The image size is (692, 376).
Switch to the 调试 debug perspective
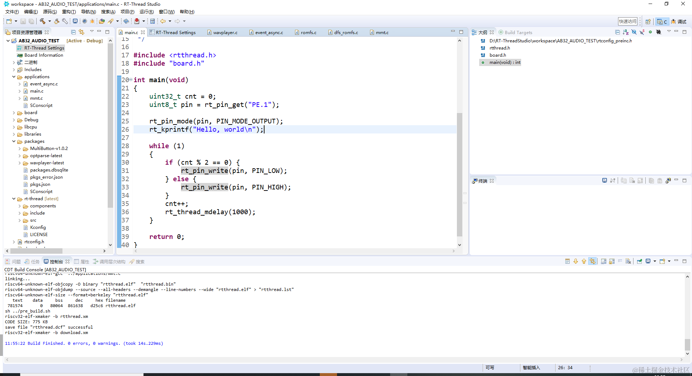pos(679,22)
